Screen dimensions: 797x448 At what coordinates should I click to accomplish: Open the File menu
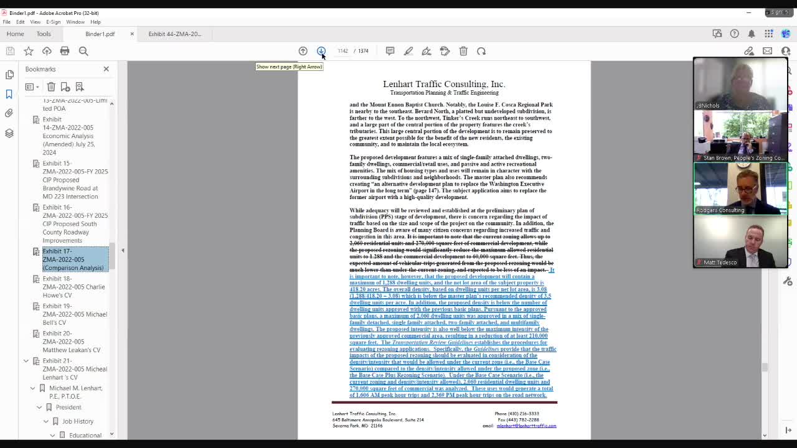coord(6,22)
